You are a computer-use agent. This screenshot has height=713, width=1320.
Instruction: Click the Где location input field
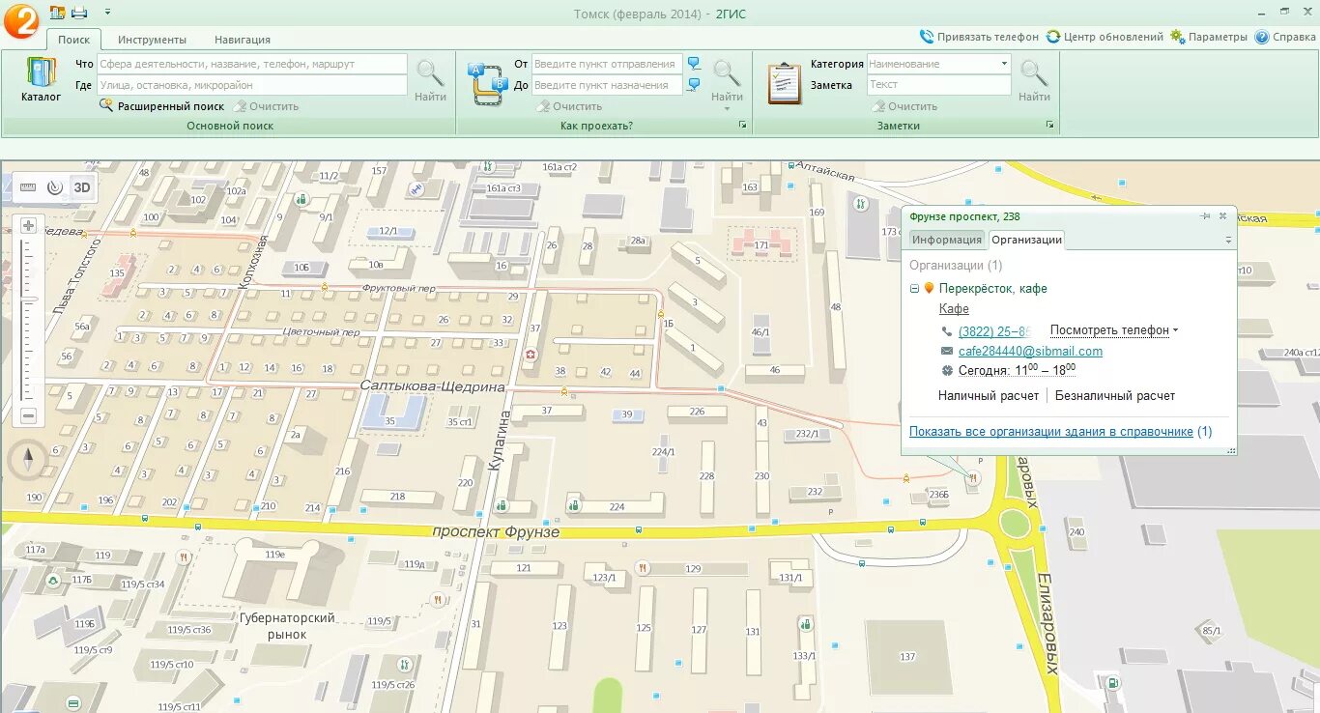click(x=252, y=85)
